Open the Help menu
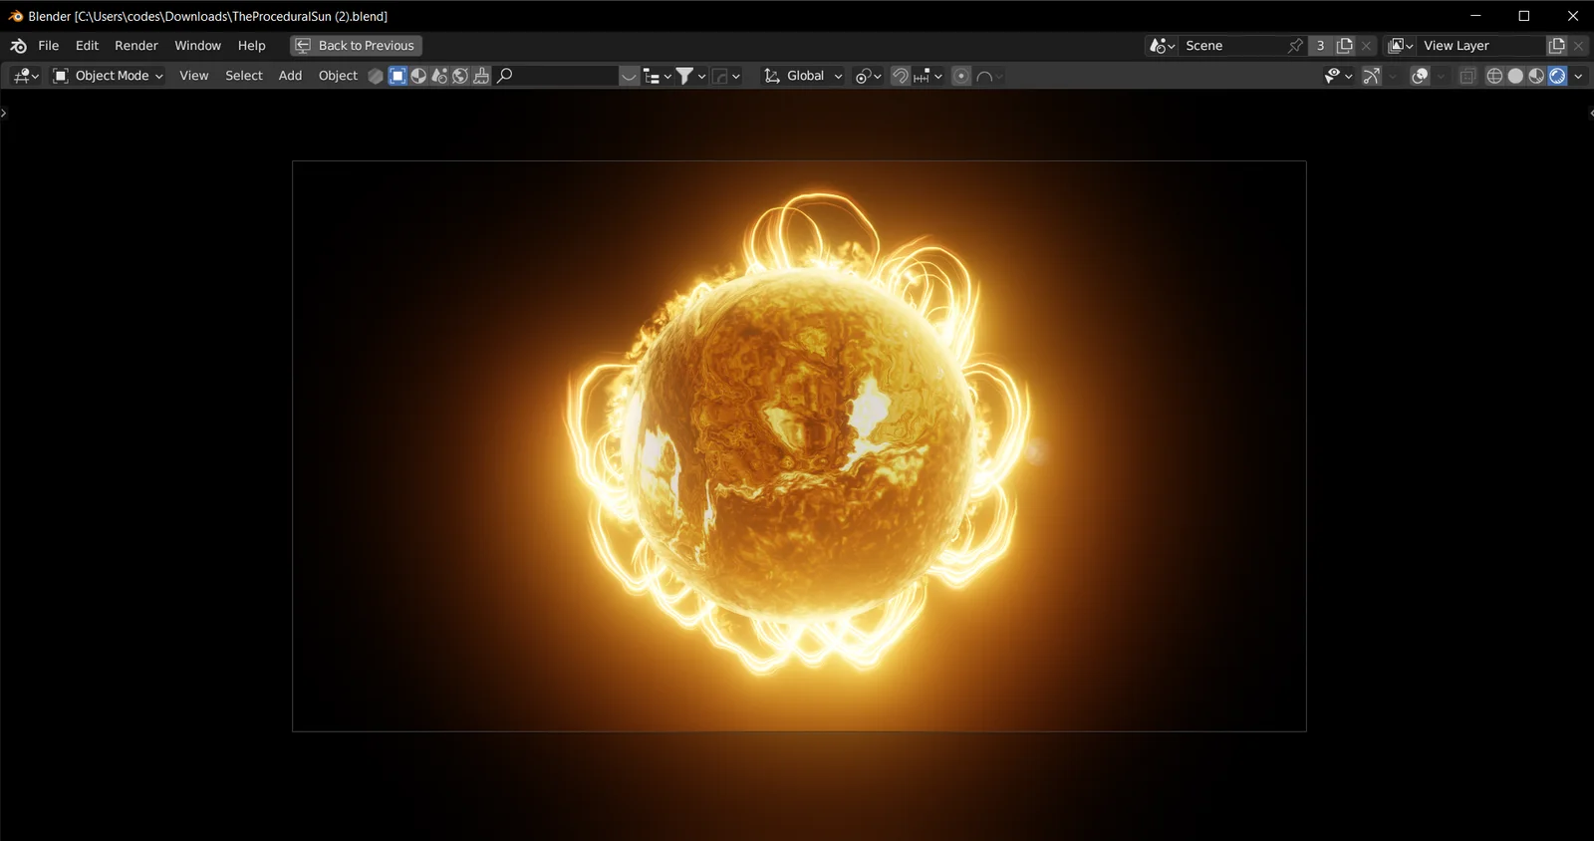Image resolution: width=1594 pixels, height=841 pixels. pos(252,46)
